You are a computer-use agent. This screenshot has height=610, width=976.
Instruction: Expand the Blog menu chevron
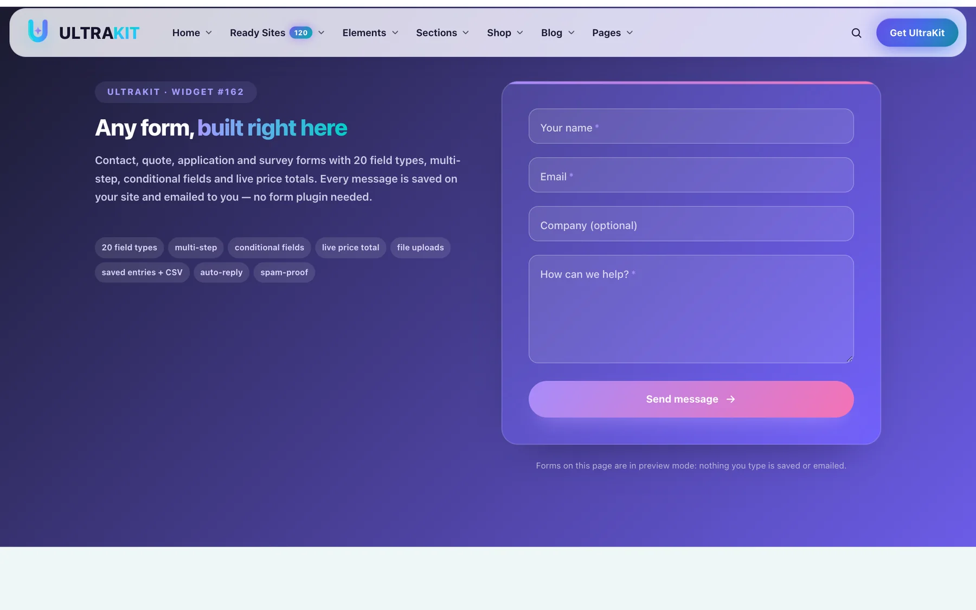(x=572, y=33)
